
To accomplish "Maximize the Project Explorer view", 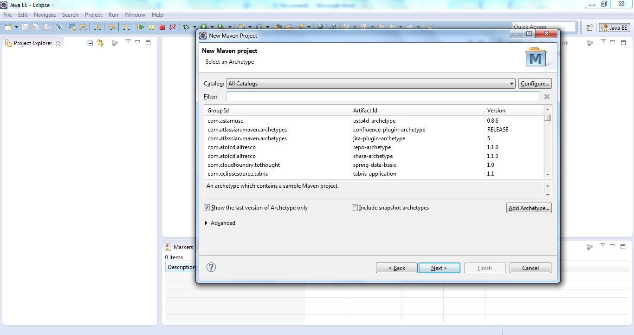I will 148,43.
